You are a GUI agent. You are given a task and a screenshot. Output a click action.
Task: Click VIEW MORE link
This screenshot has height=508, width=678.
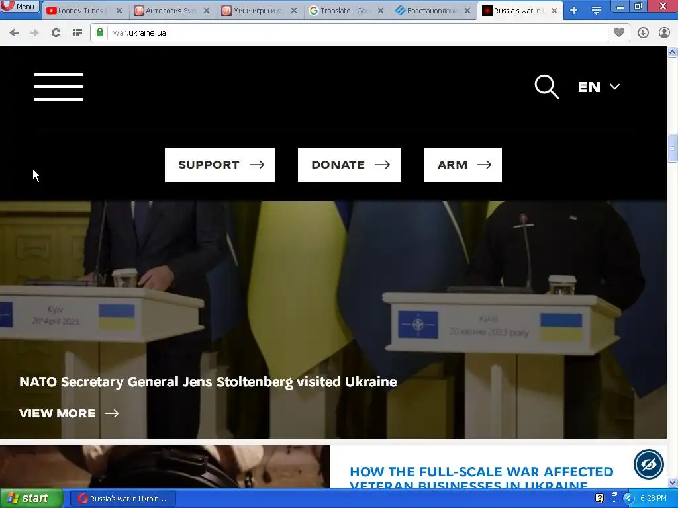click(x=69, y=413)
